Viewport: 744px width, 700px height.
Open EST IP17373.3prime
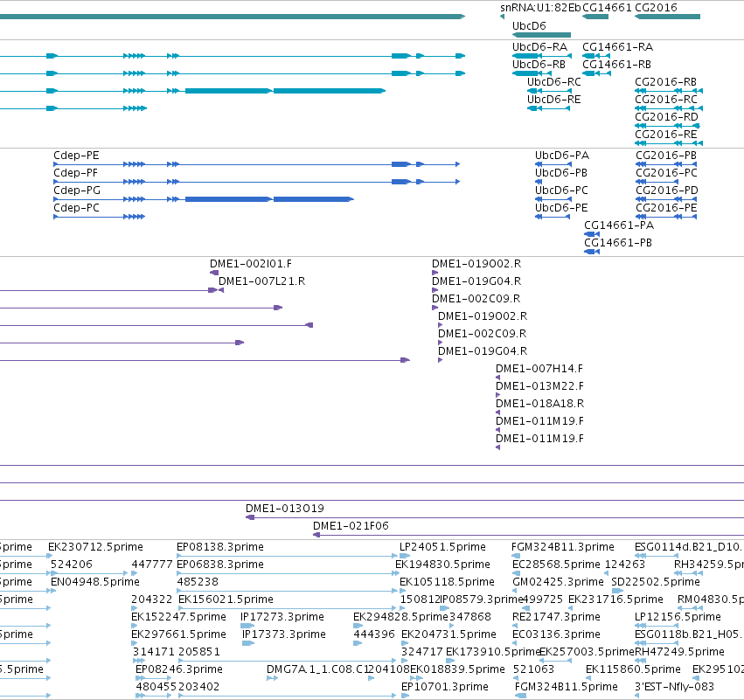point(284,635)
